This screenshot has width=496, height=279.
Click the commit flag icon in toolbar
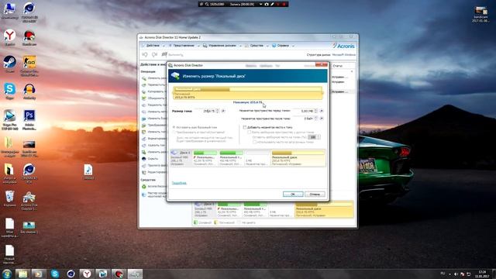point(164,55)
